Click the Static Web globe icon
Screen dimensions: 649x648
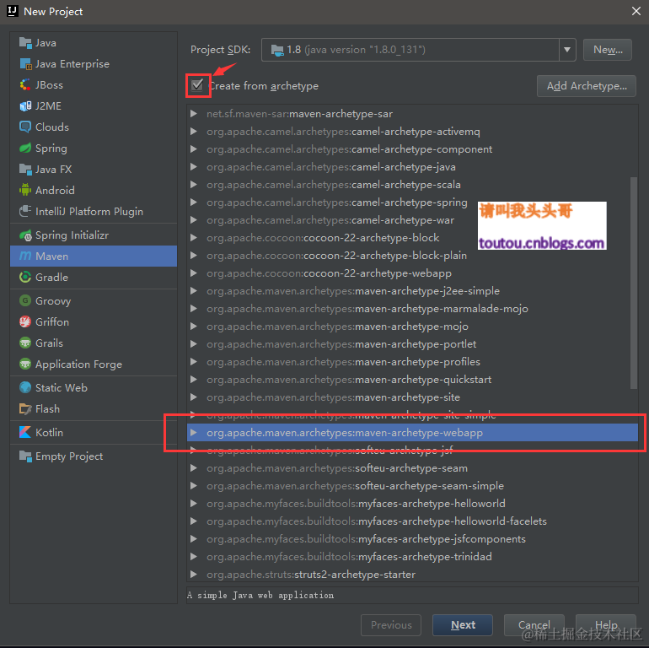25,388
